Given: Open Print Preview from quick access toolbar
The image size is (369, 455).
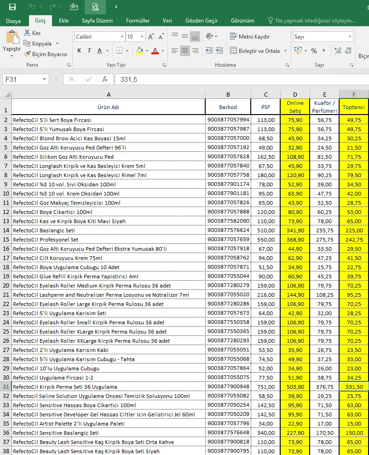Looking at the screenshot, I should (95, 7).
